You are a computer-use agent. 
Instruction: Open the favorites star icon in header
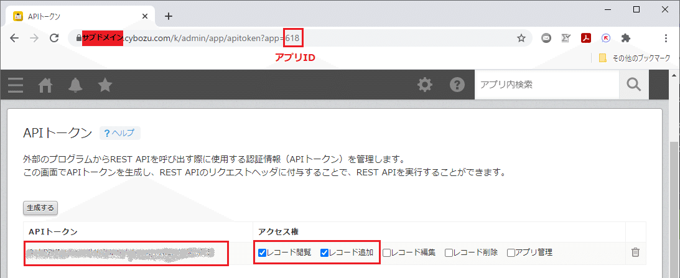pyautogui.click(x=105, y=85)
